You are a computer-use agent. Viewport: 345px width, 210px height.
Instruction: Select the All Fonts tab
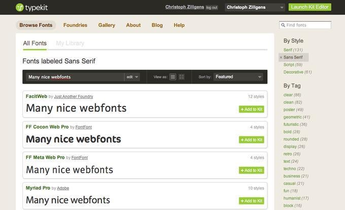[x=35, y=43]
